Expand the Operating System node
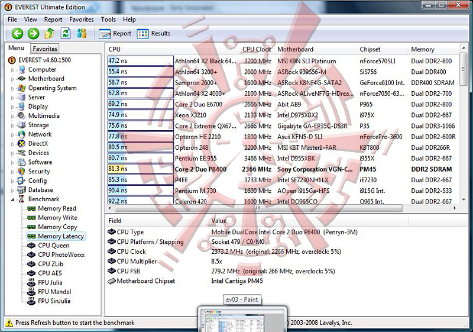This screenshot has width=473, height=332. click(12, 89)
